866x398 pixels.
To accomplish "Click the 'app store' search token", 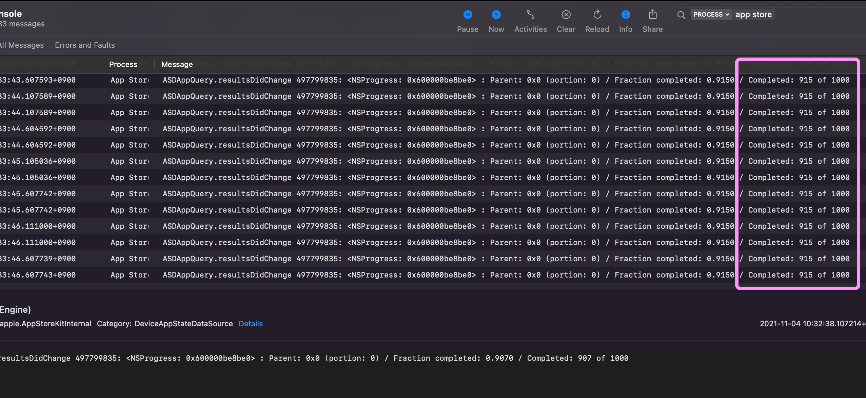I will pos(753,15).
